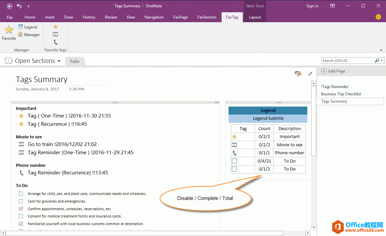The width and height of the screenshot is (386, 236).
Task: Select the Favorite star tool in the ribbon
Action: tap(9, 31)
